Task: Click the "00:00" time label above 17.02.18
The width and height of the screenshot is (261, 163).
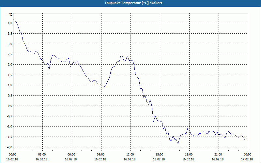Action: [248, 155]
